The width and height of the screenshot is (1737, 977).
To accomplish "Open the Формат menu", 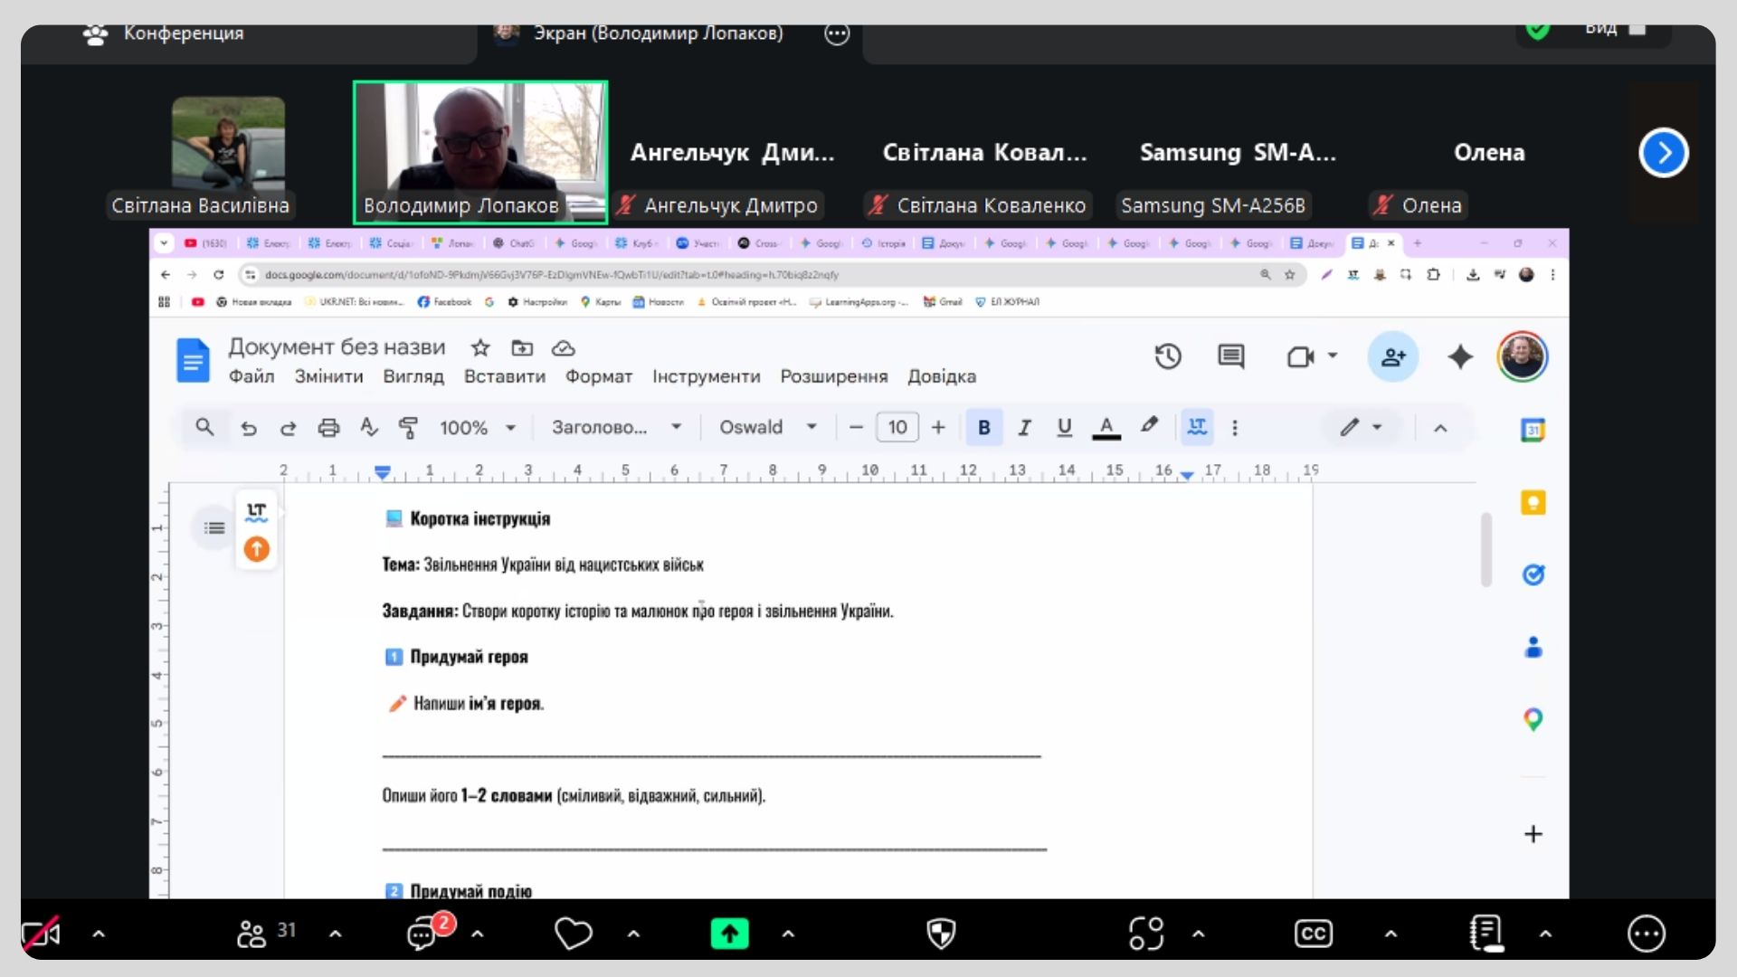I will point(598,376).
